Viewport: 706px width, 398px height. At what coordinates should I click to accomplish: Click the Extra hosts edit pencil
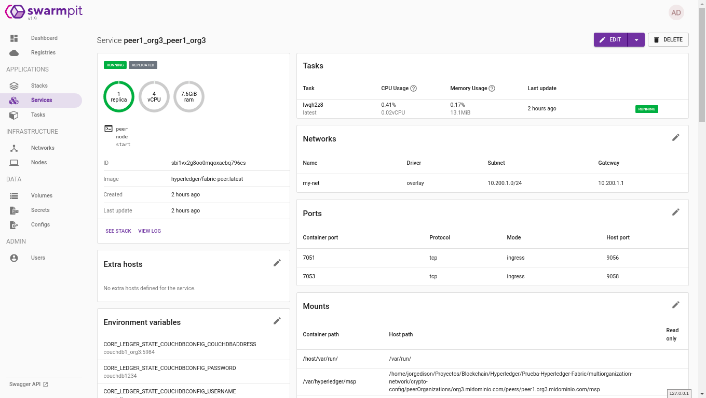(277, 263)
